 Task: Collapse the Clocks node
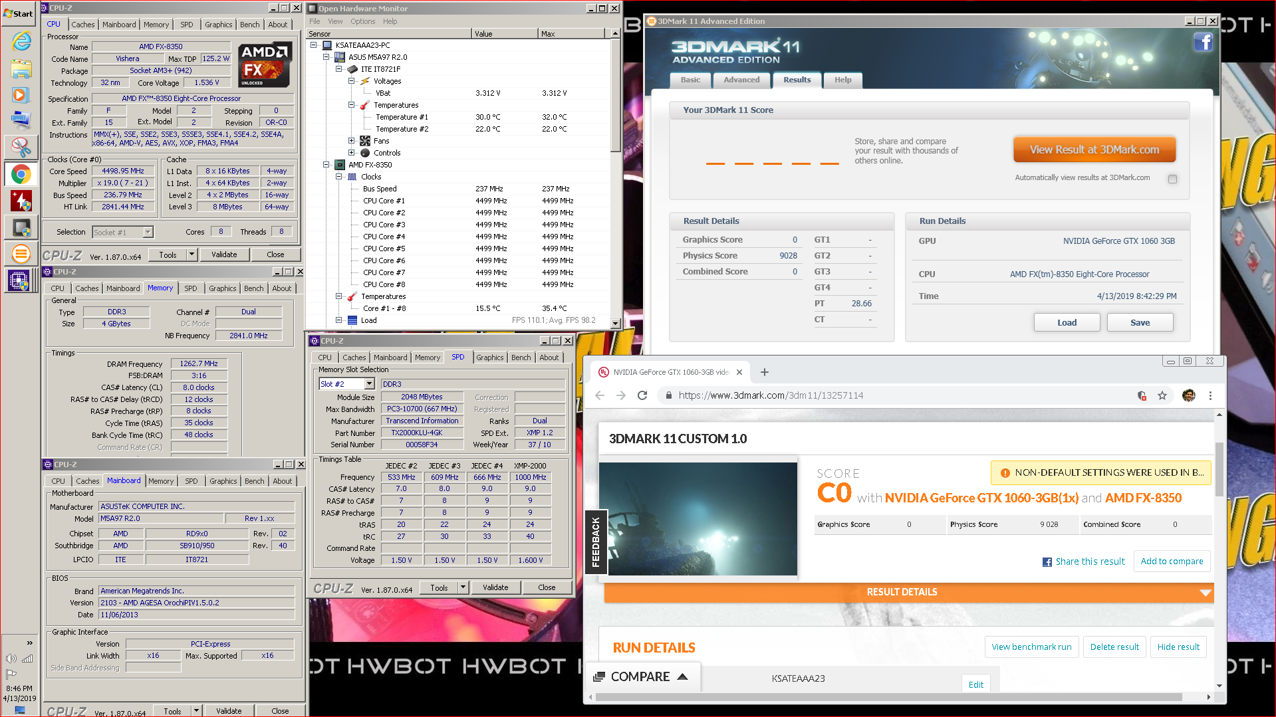click(x=339, y=177)
